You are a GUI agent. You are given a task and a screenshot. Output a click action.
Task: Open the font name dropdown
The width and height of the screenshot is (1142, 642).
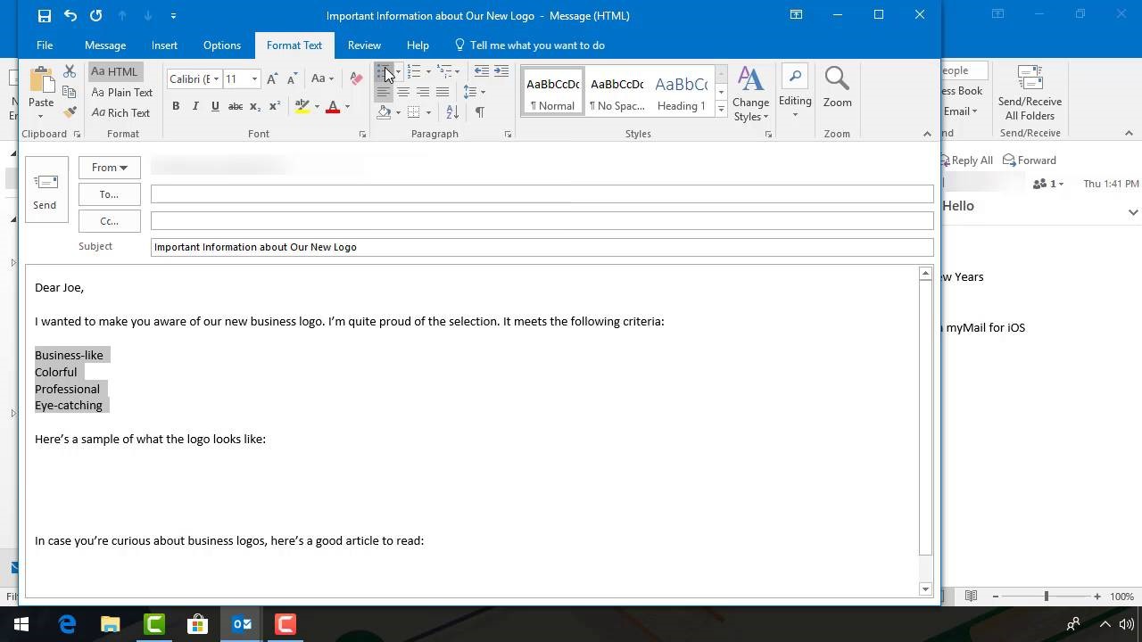(x=216, y=78)
